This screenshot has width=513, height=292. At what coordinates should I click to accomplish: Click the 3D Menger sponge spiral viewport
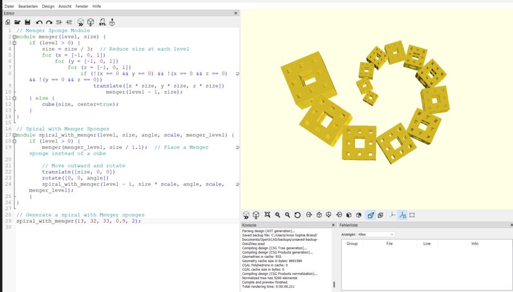click(x=377, y=109)
